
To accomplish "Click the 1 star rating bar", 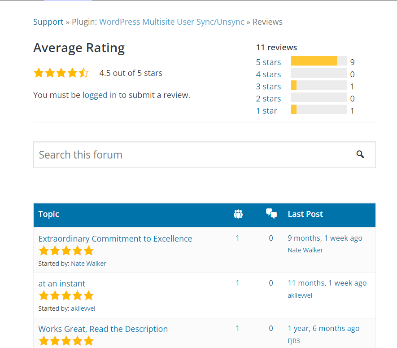I will (x=319, y=110).
